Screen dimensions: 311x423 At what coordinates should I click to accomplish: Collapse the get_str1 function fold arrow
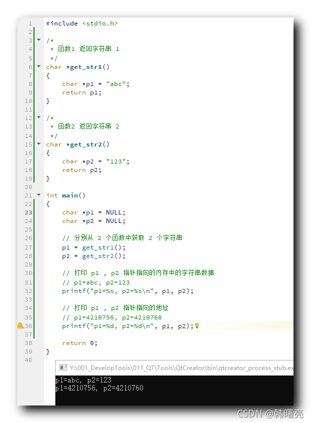pos(39,66)
